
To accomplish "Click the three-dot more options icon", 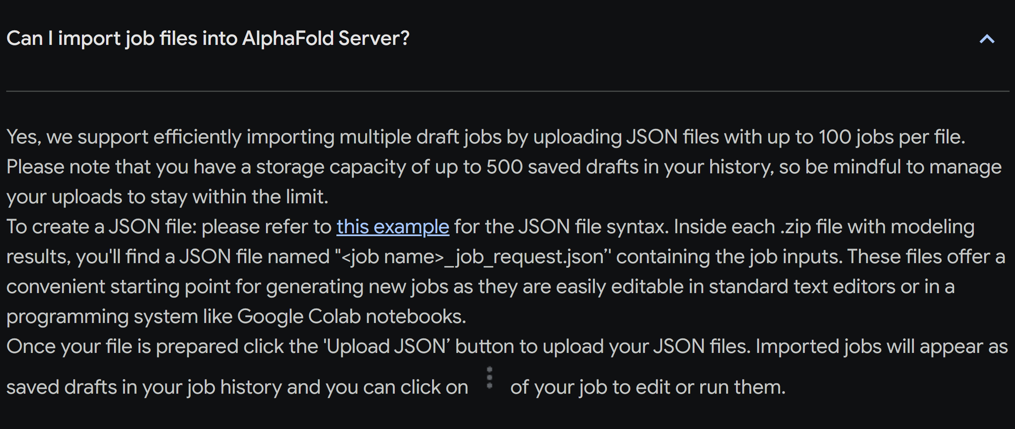I will pyautogui.click(x=490, y=378).
